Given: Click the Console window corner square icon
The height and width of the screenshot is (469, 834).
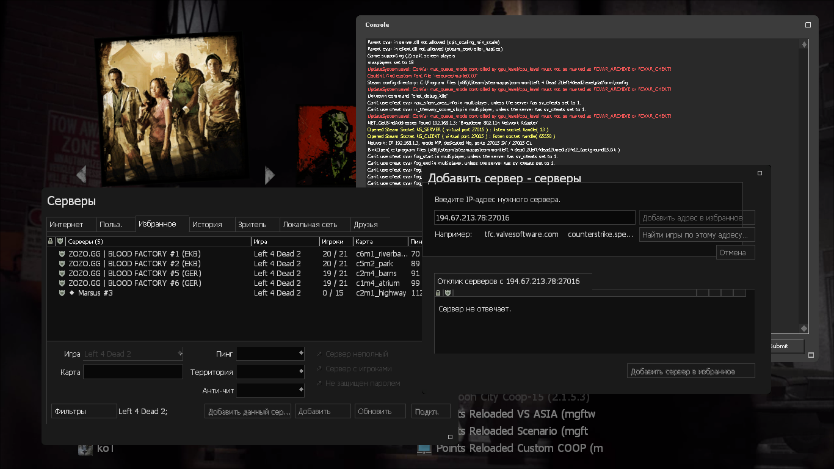Looking at the screenshot, I should click(x=808, y=25).
